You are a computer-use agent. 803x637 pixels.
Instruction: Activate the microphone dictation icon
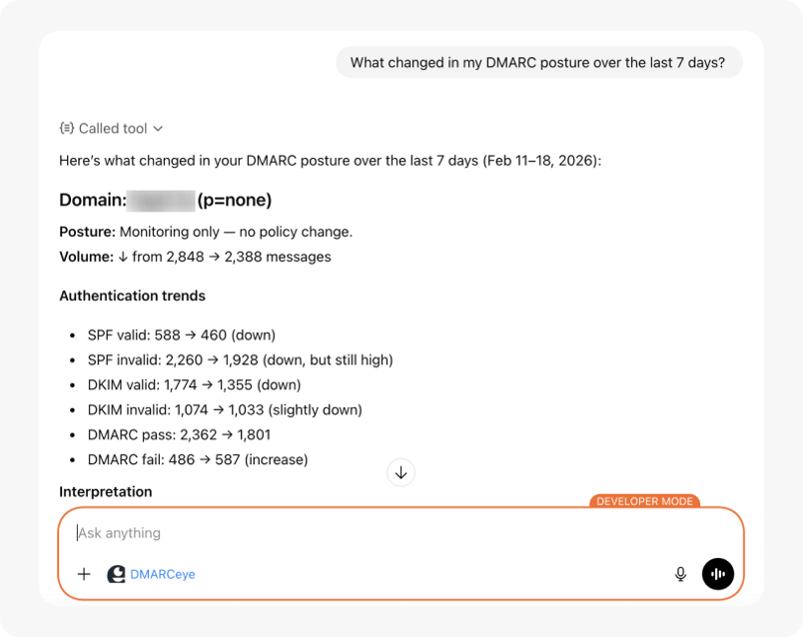pyautogui.click(x=680, y=574)
